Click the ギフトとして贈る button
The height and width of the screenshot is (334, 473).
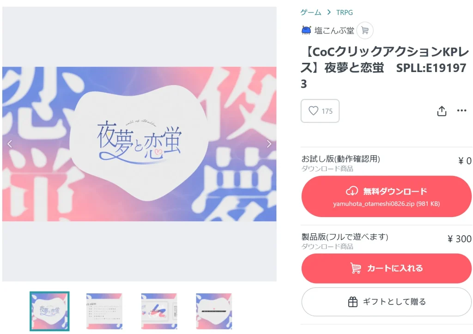[387, 302]
